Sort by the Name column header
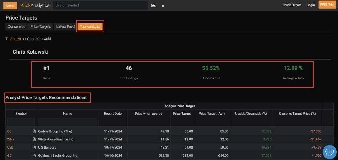The height and width of the screenshot is (160, 338). [x=68, y=114]
